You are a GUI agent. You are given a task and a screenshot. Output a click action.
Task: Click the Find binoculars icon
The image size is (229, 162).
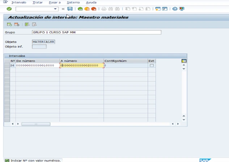pos(111,9)
